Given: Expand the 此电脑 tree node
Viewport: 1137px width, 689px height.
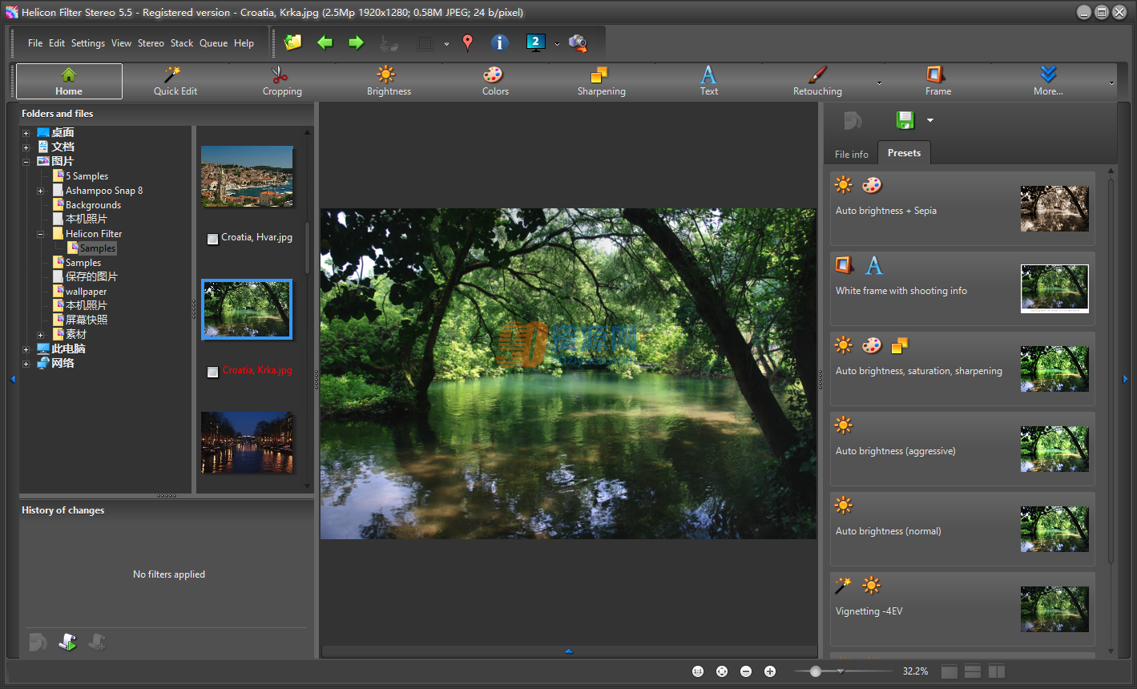Looking at the screenshot, I should tap(26, 349).
